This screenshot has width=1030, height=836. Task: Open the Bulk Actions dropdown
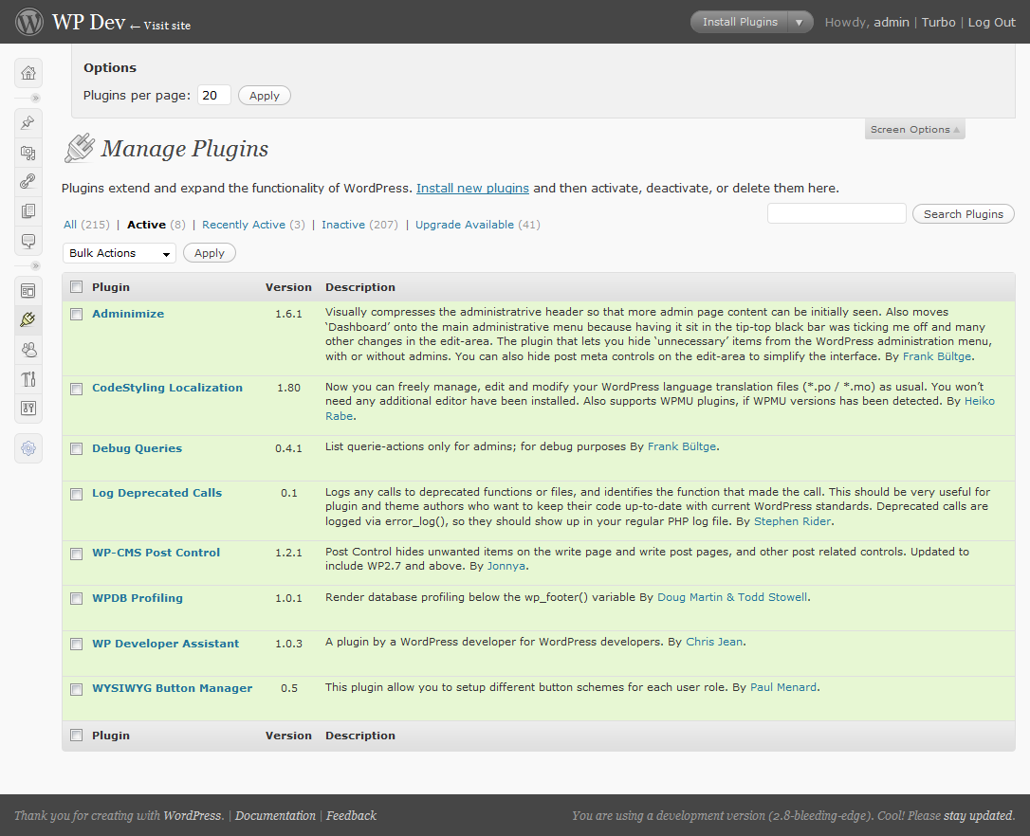pos(120,253)
